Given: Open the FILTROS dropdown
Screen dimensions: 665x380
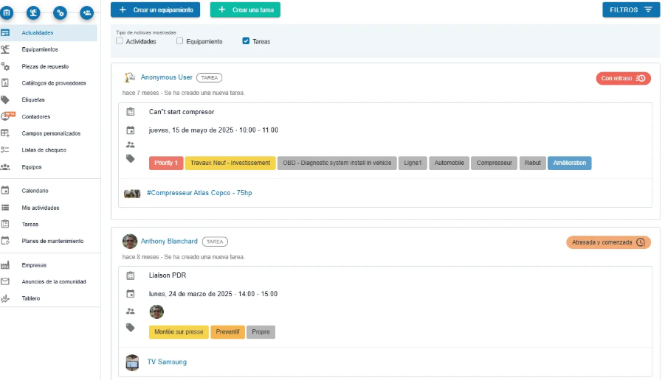Looking at the screenshot, I should click(x=630, y=10).
